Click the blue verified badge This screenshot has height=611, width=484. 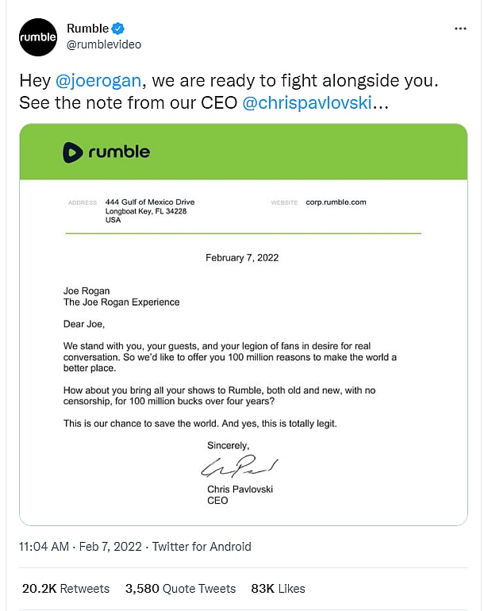119,29
